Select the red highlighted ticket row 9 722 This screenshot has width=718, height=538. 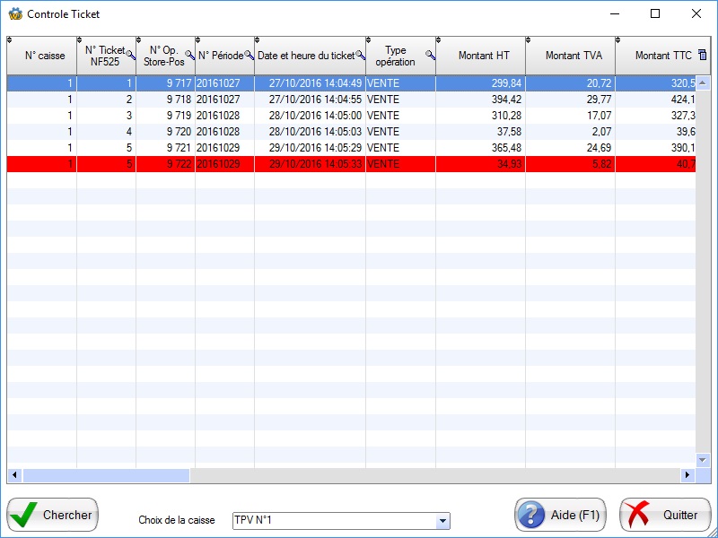269,164
